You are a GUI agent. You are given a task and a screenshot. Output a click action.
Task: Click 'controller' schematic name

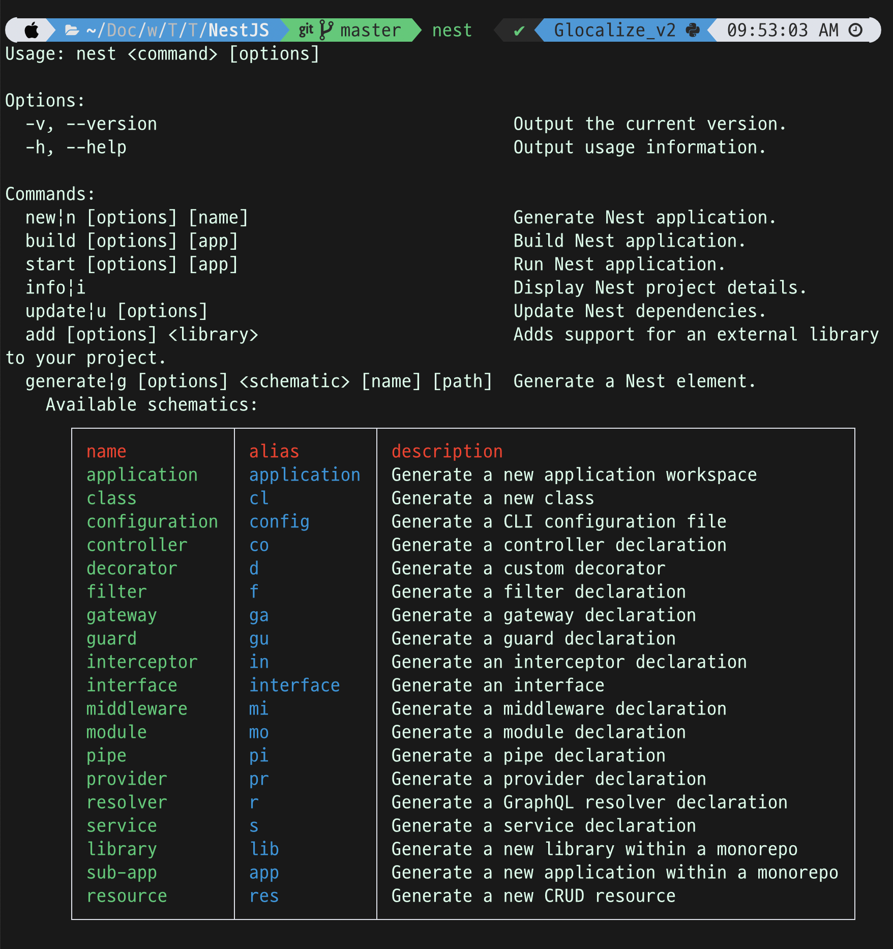[137, 545]
